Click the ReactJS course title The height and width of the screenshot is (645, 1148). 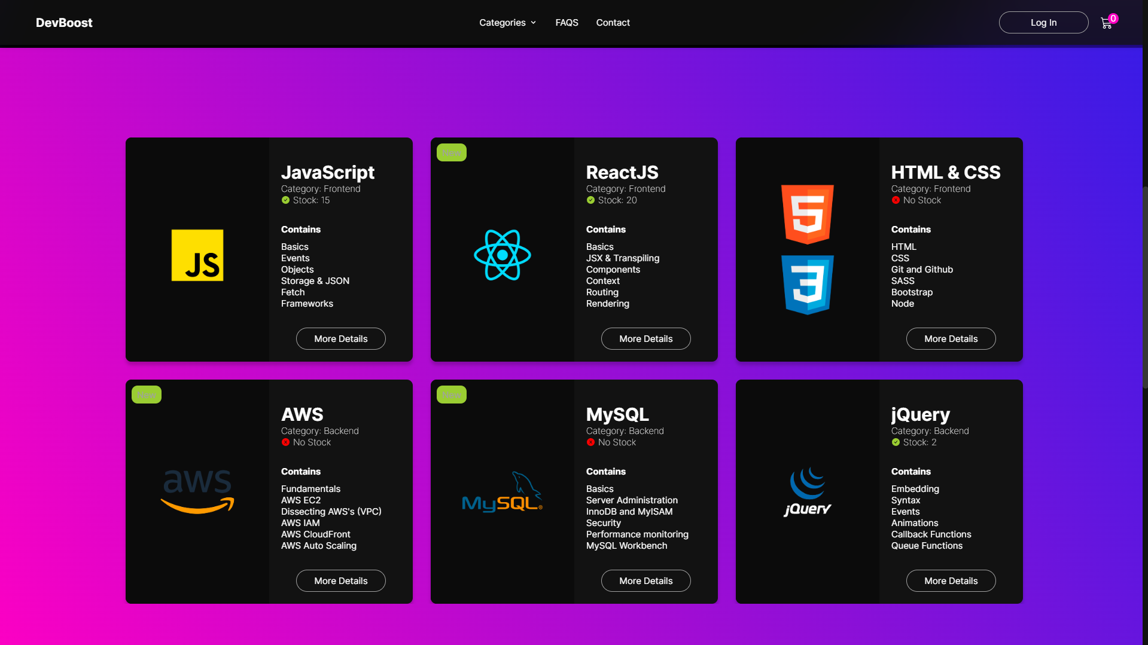pyautogui.click(x=622, y=172)
